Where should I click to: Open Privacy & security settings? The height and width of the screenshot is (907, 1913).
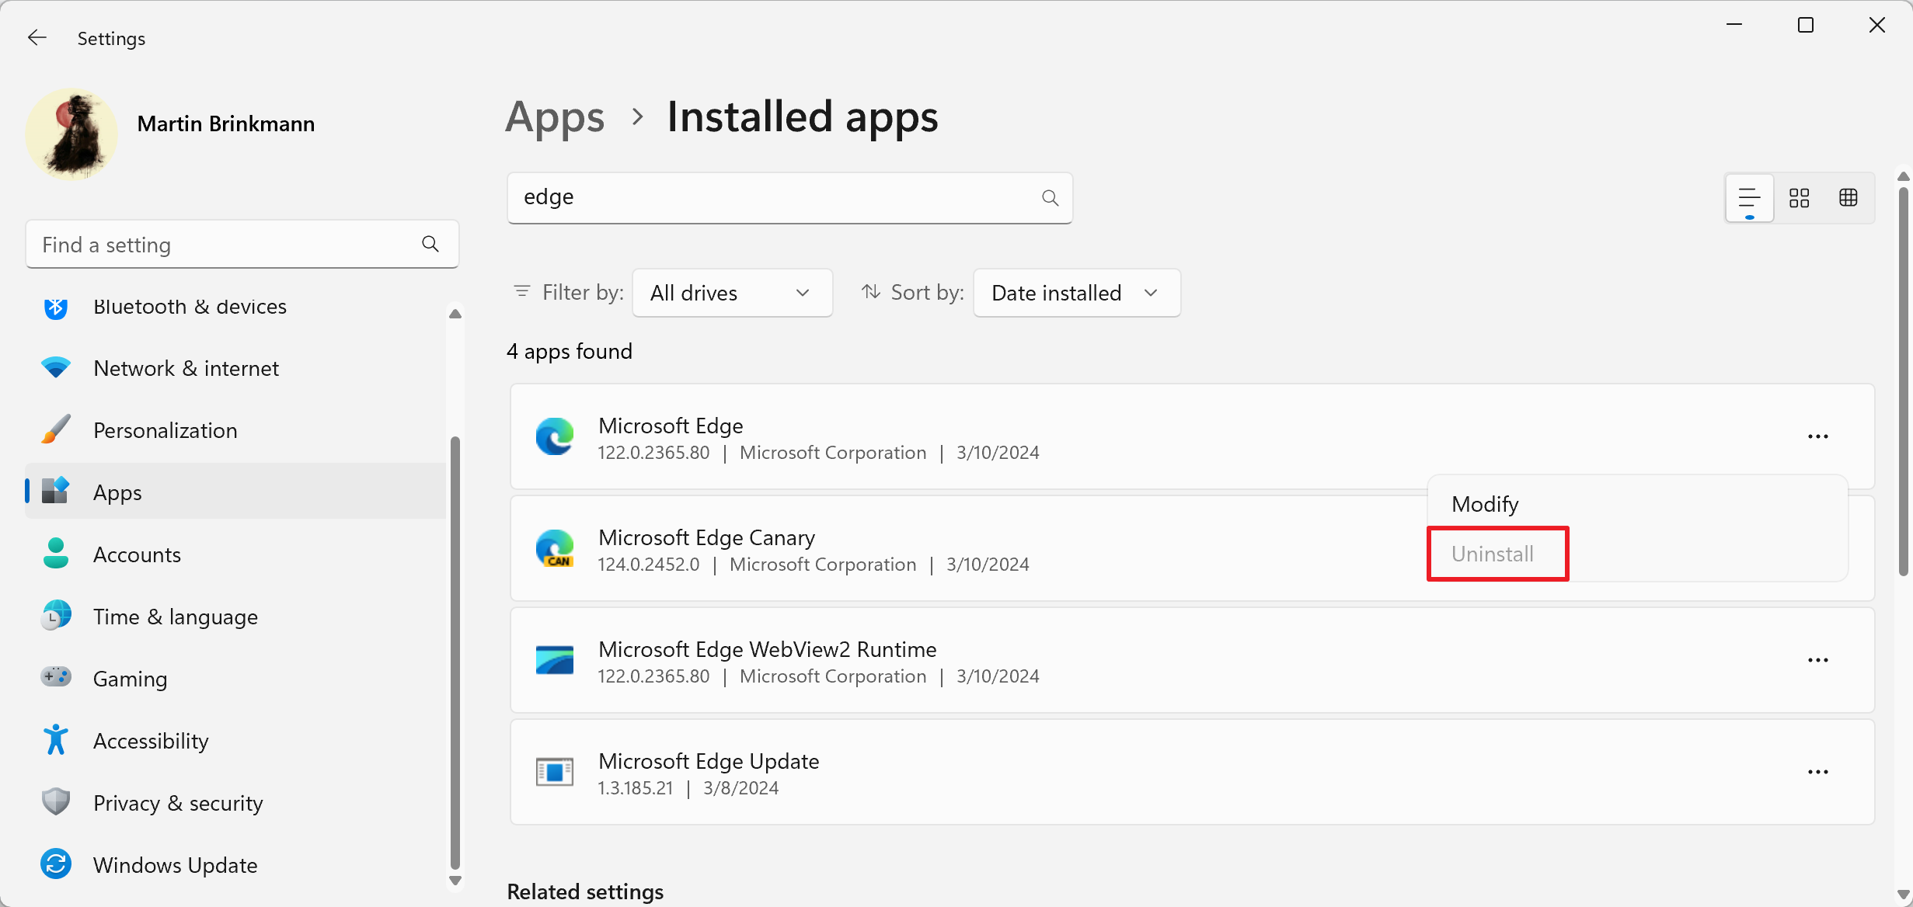pos(235,803)
